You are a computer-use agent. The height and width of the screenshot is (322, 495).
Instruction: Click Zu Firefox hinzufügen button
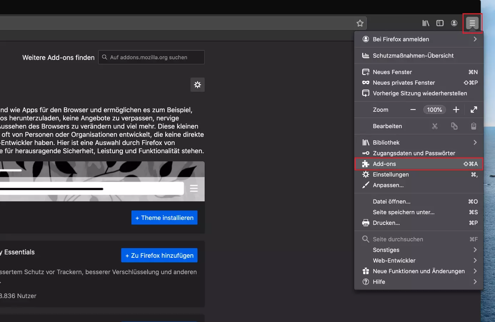tap(159, 255)
